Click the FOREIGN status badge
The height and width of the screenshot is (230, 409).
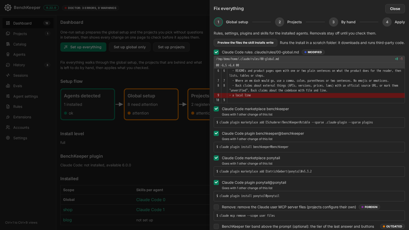[369, 207]
